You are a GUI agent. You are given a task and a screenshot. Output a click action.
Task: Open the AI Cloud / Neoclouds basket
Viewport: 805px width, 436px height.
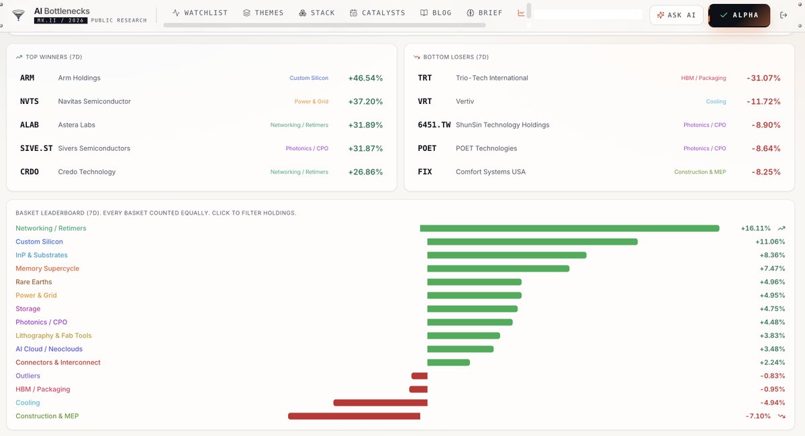click(49, 349)
